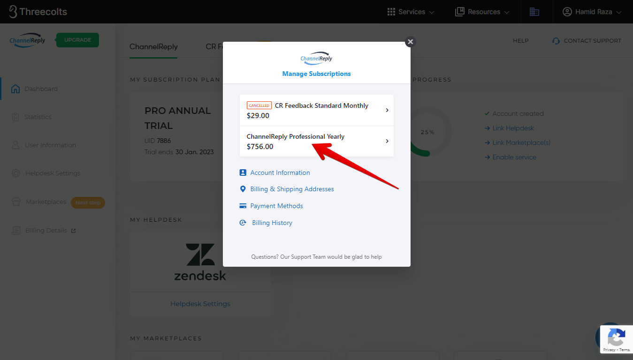
Task: Click the Marketplaces store icon
Action: 16,202
